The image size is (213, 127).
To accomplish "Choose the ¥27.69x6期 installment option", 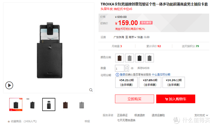I will click(150, 82).
